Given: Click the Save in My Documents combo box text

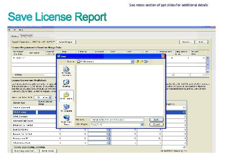Looking at the screenshot, I should 87,62.
